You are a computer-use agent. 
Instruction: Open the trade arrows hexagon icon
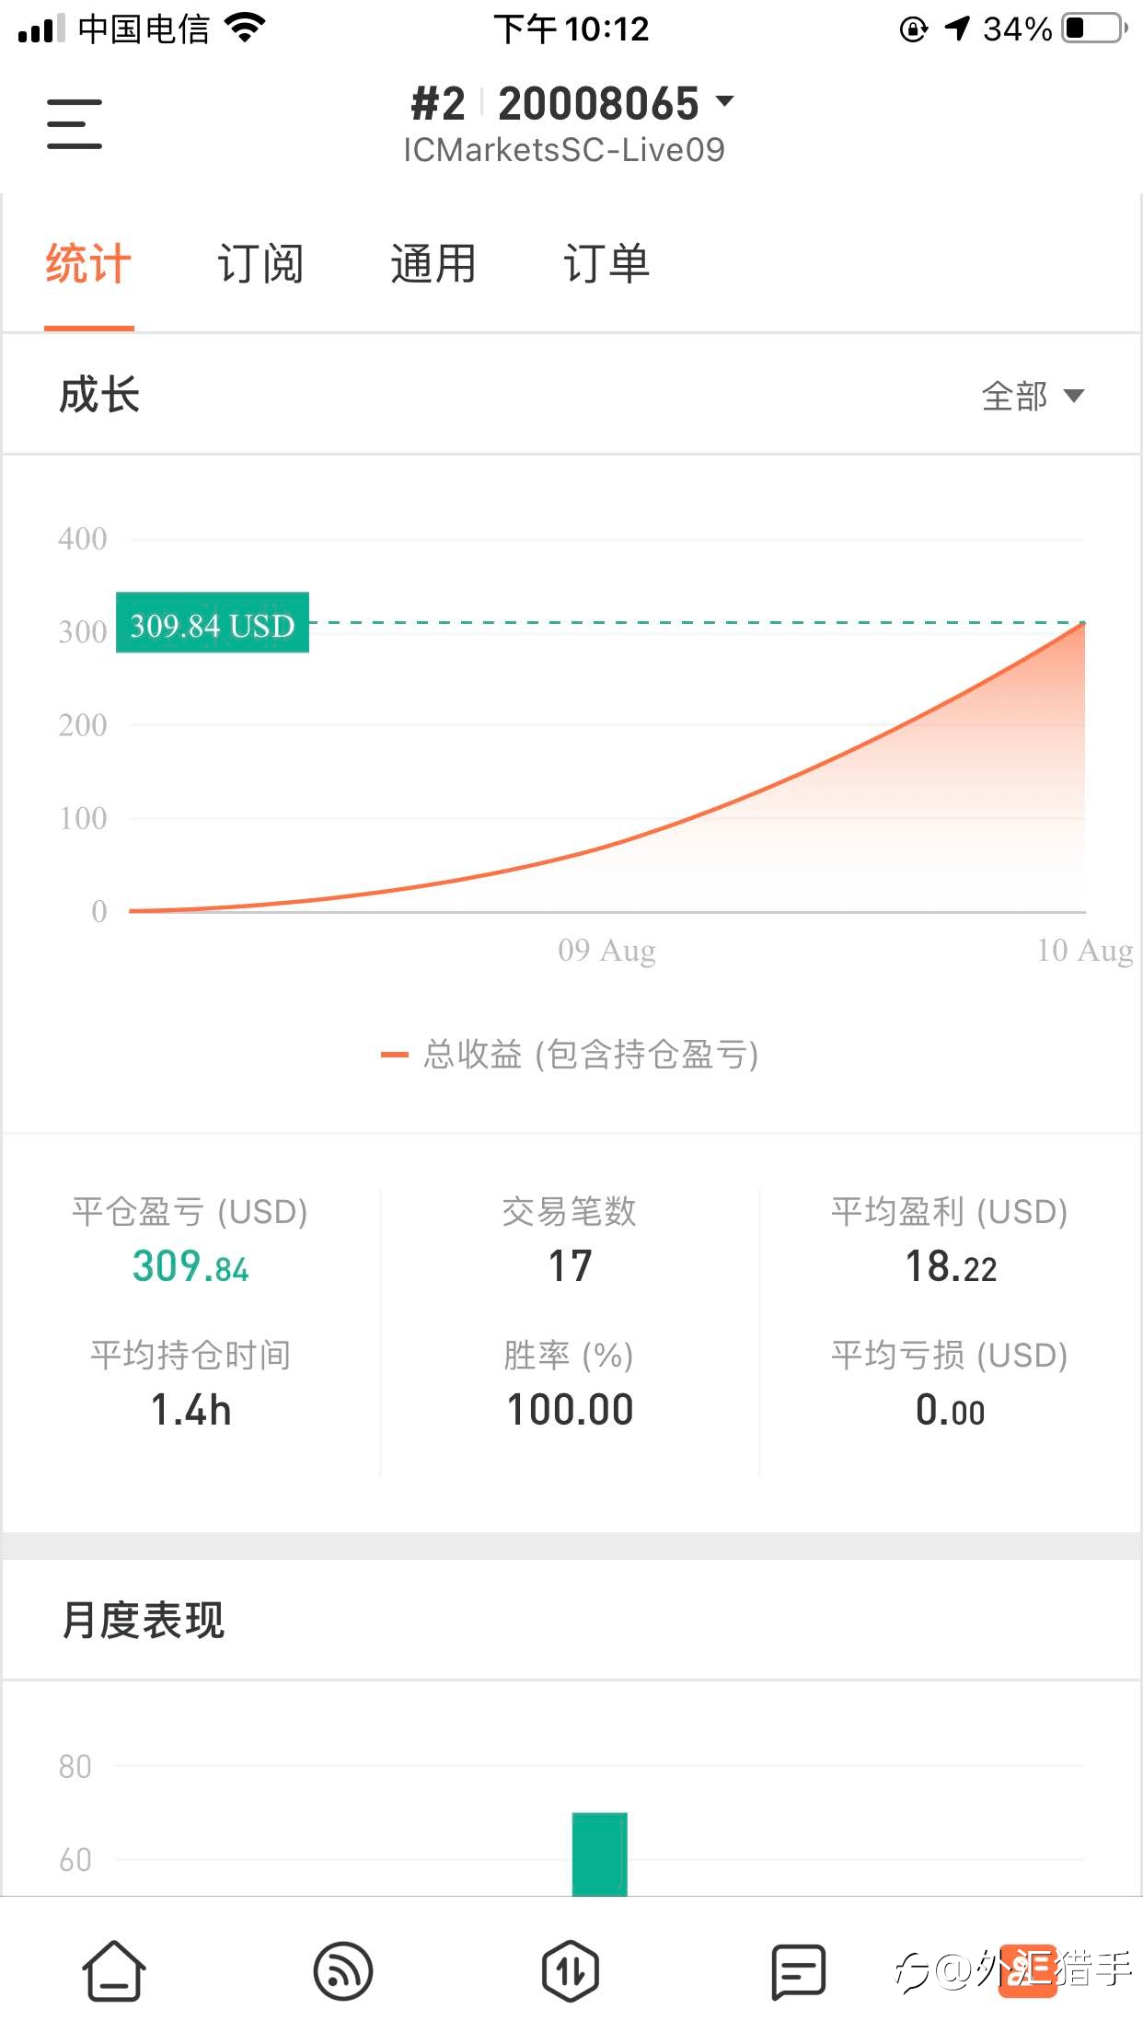point(571,1971)
